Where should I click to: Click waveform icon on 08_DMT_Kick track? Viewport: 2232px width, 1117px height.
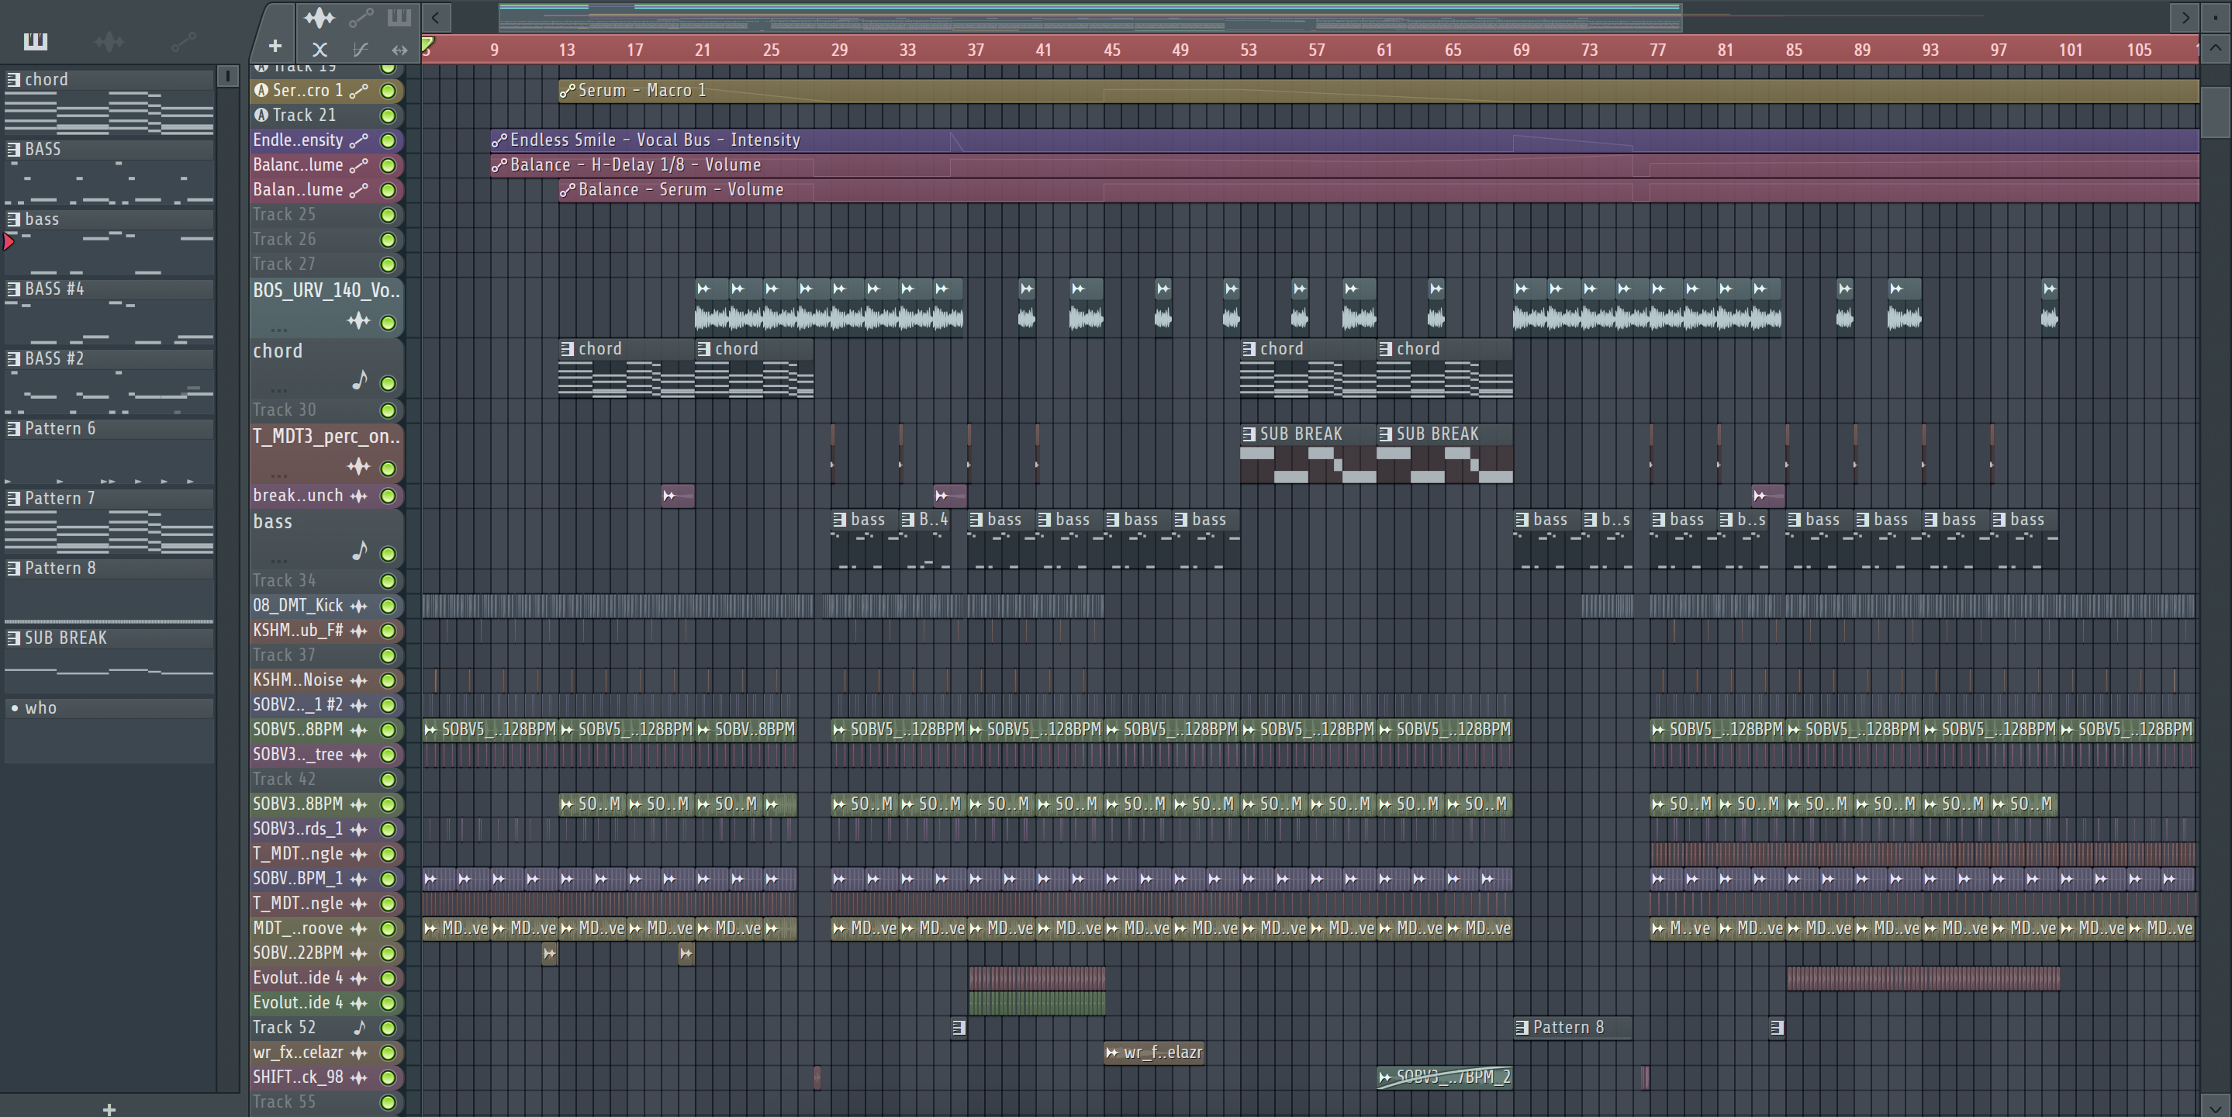coord(359,606)
